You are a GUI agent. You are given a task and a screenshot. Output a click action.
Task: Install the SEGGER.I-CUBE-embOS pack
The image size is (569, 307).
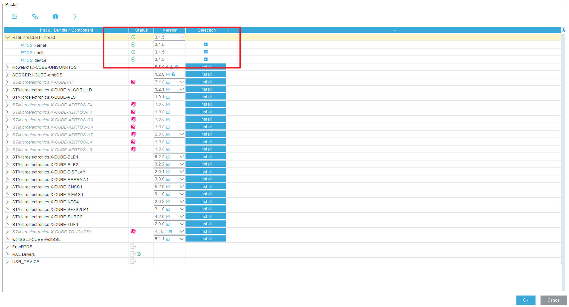(x=206, y=74)
